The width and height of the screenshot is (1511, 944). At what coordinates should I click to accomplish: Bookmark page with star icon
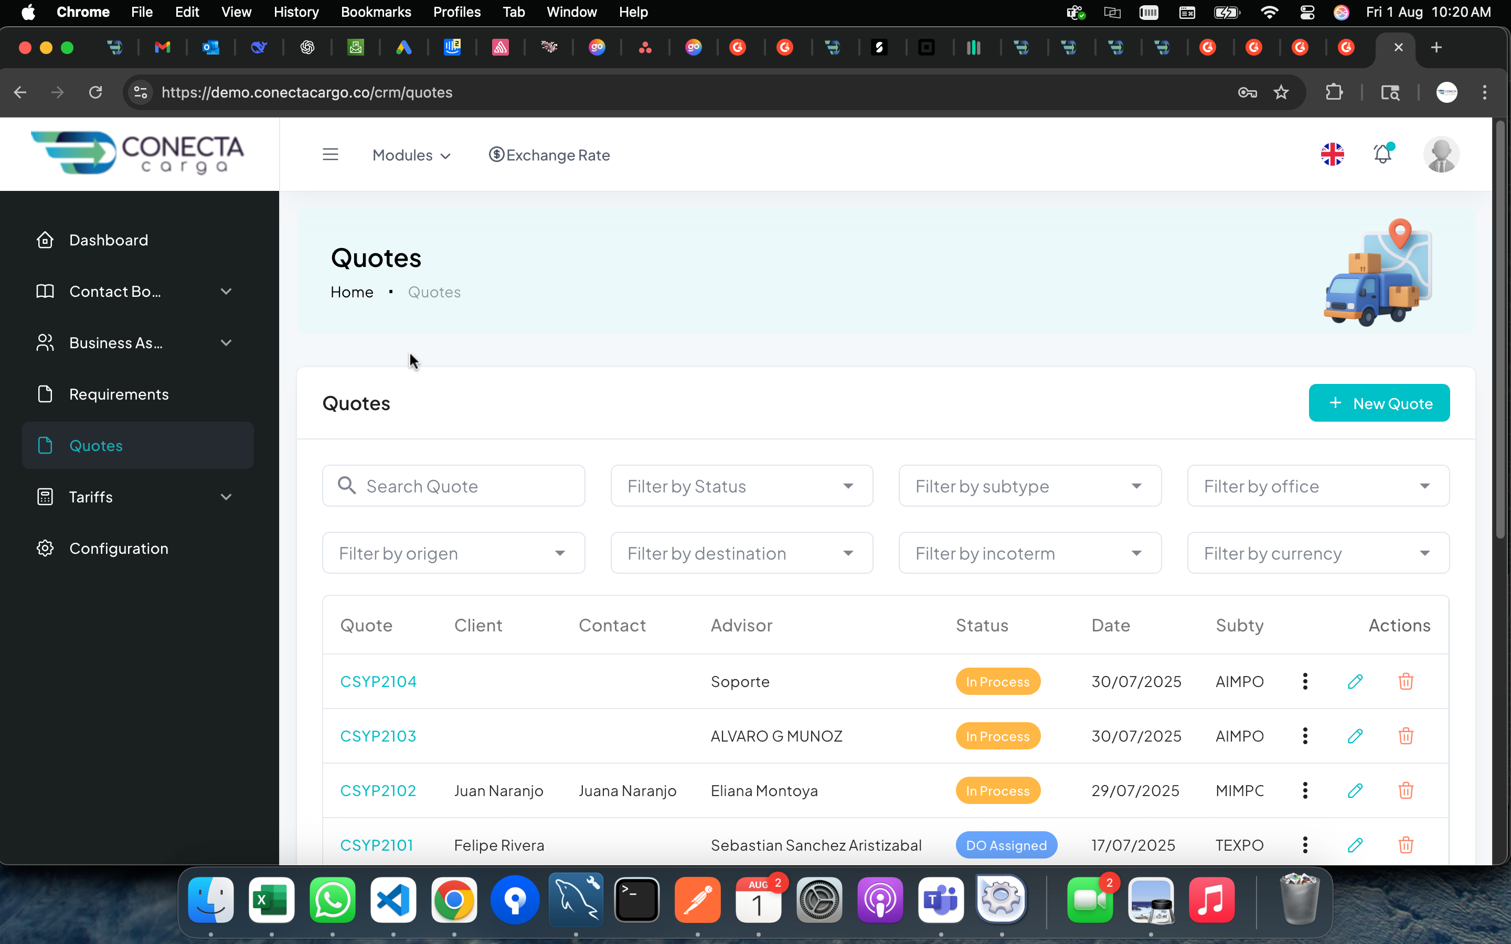click(x=1281, y=92)
